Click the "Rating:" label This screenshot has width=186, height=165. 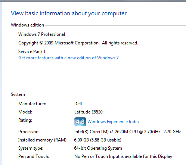point(25,120)
